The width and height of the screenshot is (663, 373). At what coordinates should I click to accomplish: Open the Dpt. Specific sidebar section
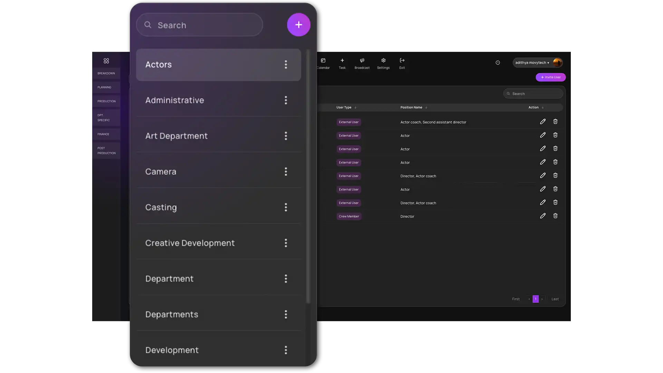click(106, 118)
